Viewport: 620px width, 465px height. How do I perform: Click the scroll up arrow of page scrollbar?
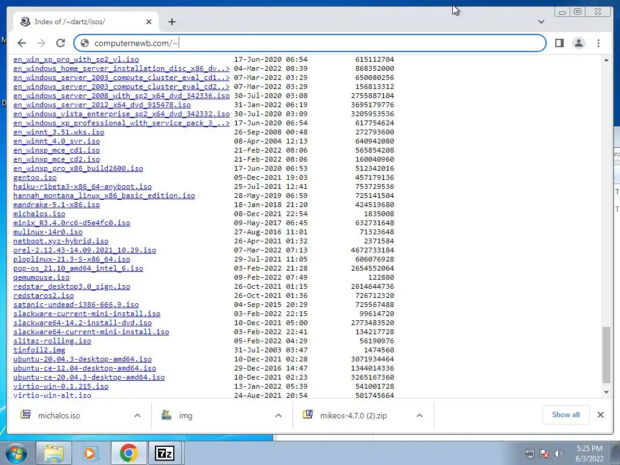tap(606, 60)
